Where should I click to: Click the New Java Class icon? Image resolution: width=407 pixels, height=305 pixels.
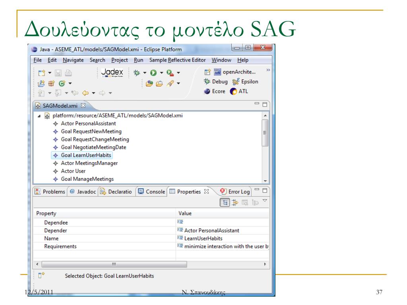(x=62, y=83)
